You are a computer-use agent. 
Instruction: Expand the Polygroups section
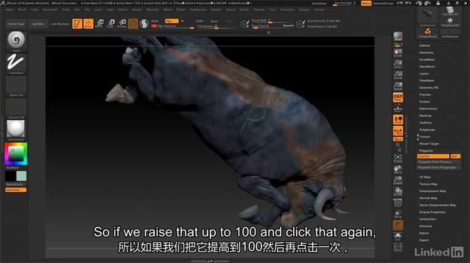[x=427, y=130]
